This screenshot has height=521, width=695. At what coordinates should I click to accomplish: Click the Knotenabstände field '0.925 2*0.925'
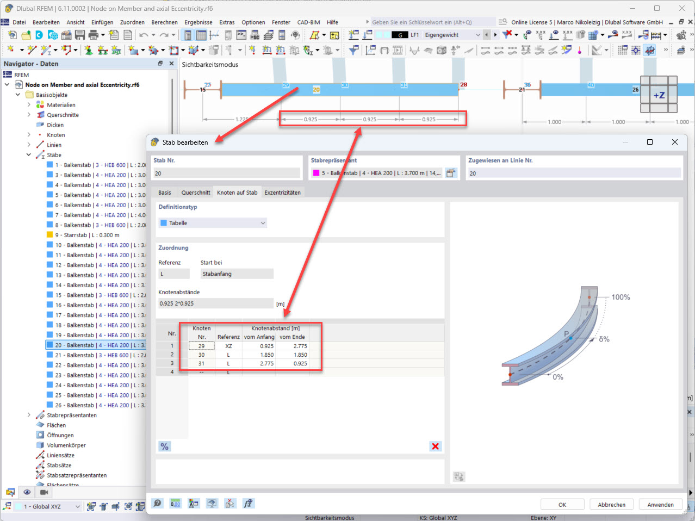[215, 303]
